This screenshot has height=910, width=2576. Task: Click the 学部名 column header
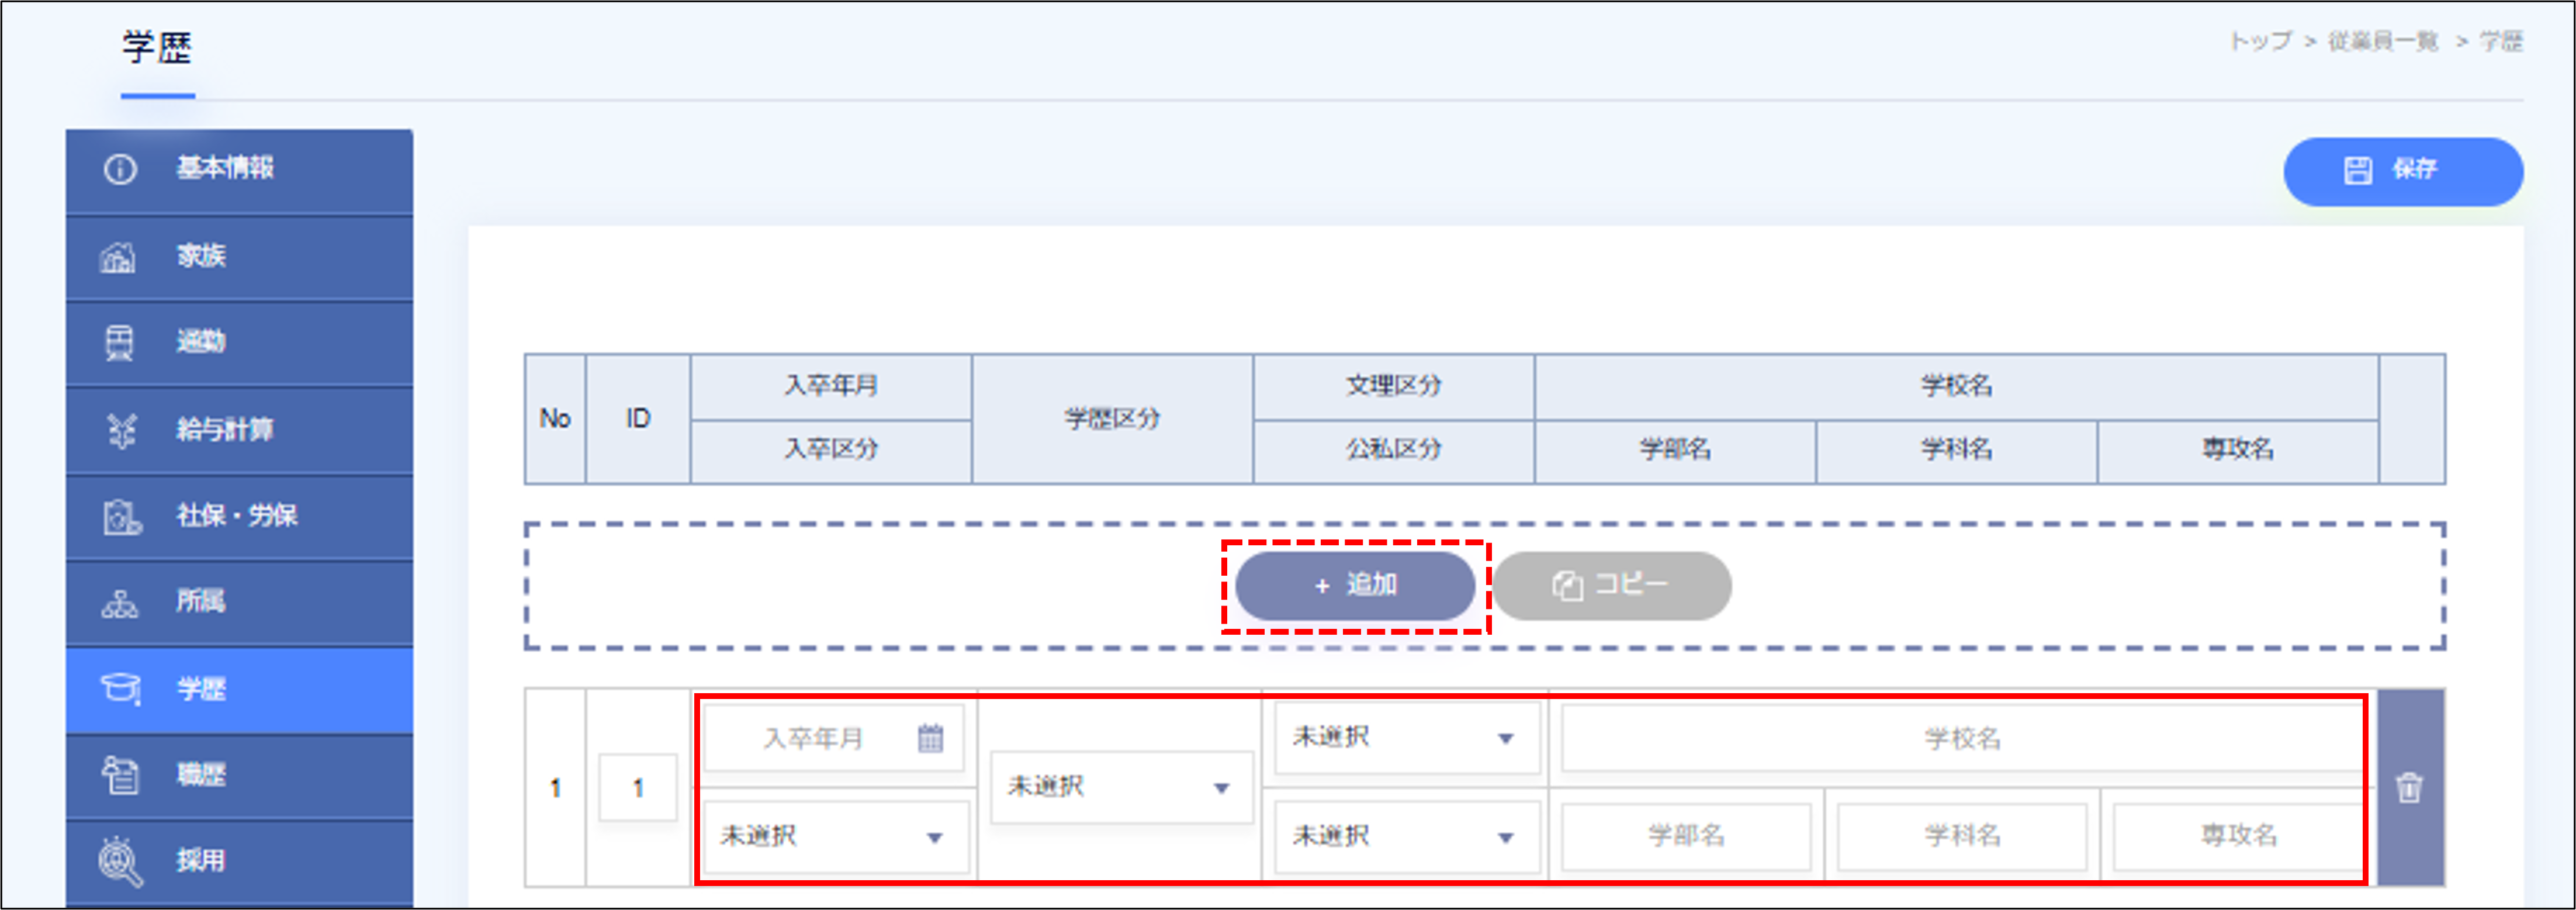click(x=1675, y=451)
